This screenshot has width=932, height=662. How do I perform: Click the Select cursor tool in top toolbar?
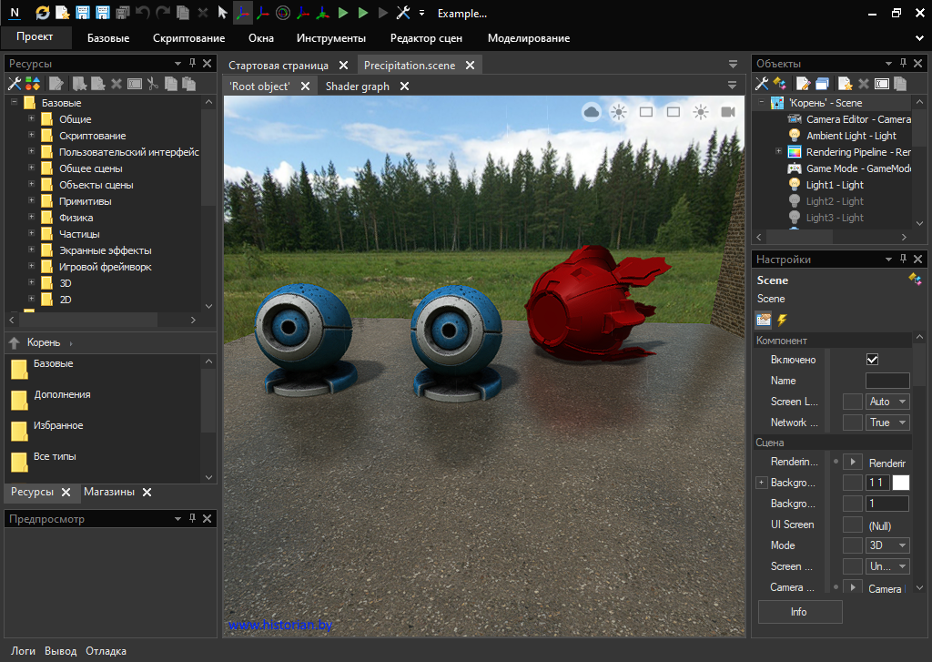click(222, 13)
